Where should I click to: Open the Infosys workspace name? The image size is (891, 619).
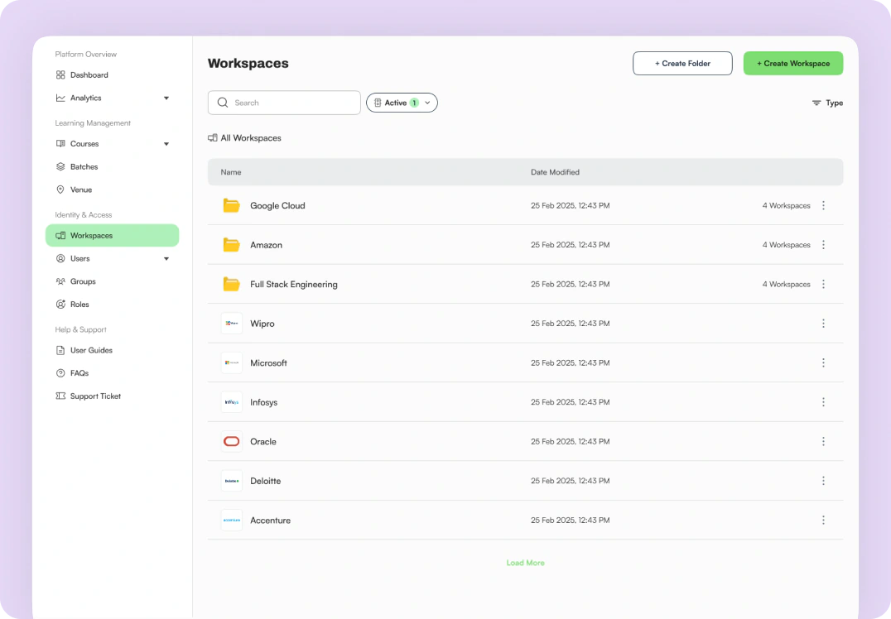(x=263, y=402)
